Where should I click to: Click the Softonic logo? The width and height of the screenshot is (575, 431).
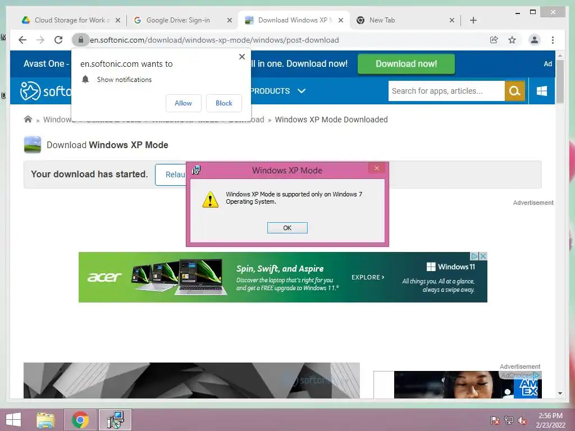coord(45,91)
